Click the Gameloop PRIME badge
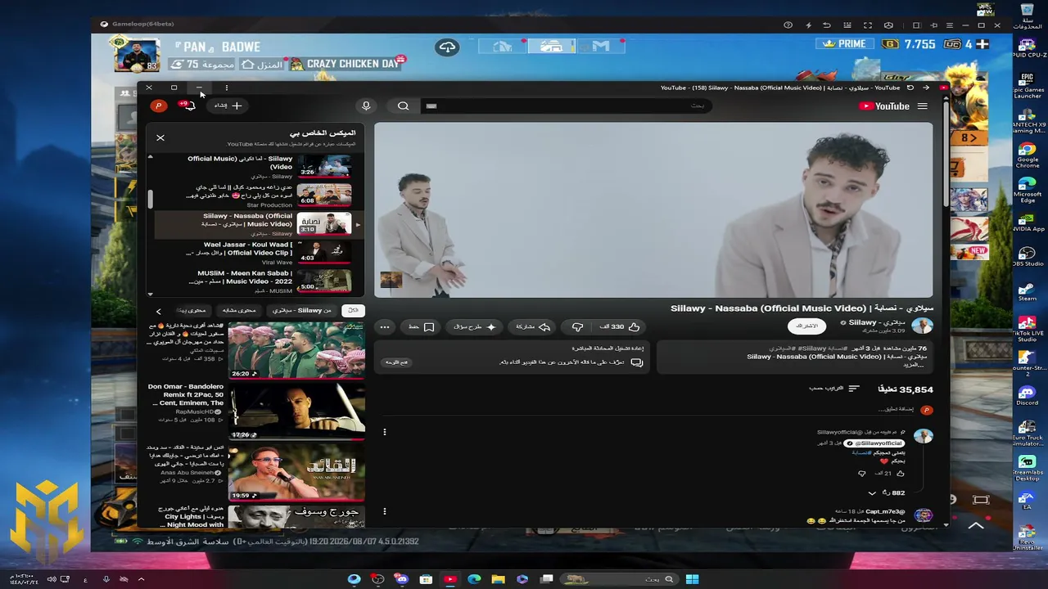 pyautogui.click(x=845, y=44)
